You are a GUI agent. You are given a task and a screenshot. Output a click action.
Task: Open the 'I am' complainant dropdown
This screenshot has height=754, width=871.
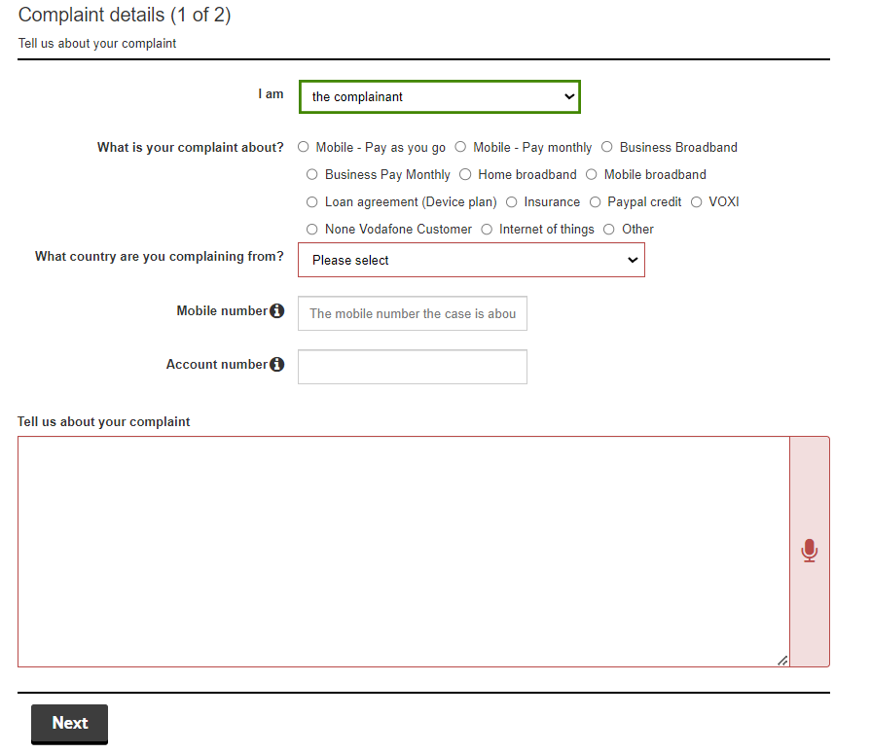439,97
